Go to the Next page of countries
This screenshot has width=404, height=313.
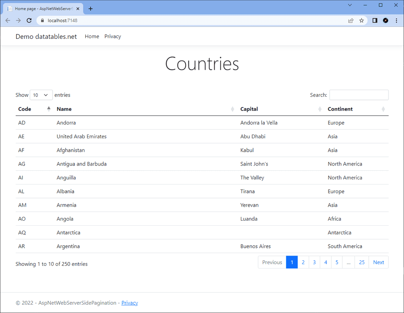(378, 262)
